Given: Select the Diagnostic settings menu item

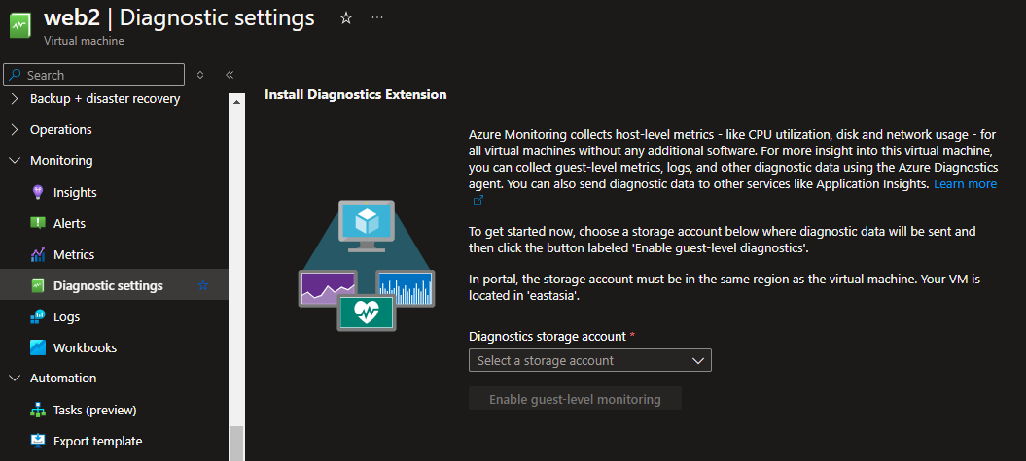Looking at the screenshot, I should (114, 286).
